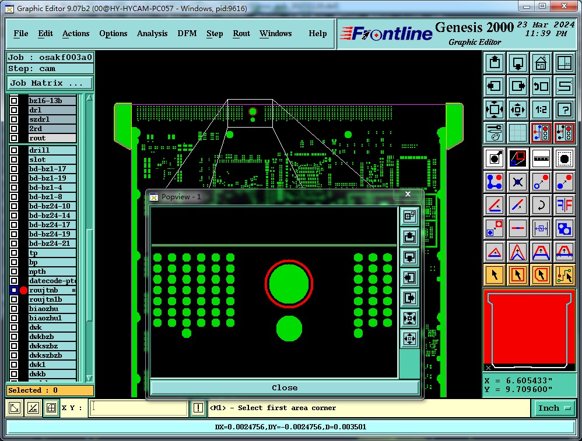Viewport: 582px width, 441px height.
Task: Click the red color dot on roujtnb layer
Action: click(x=23, y=290)
